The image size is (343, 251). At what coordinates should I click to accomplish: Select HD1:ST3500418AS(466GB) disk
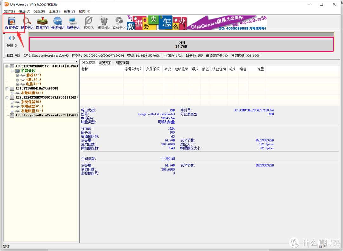(x=37, y=88)
